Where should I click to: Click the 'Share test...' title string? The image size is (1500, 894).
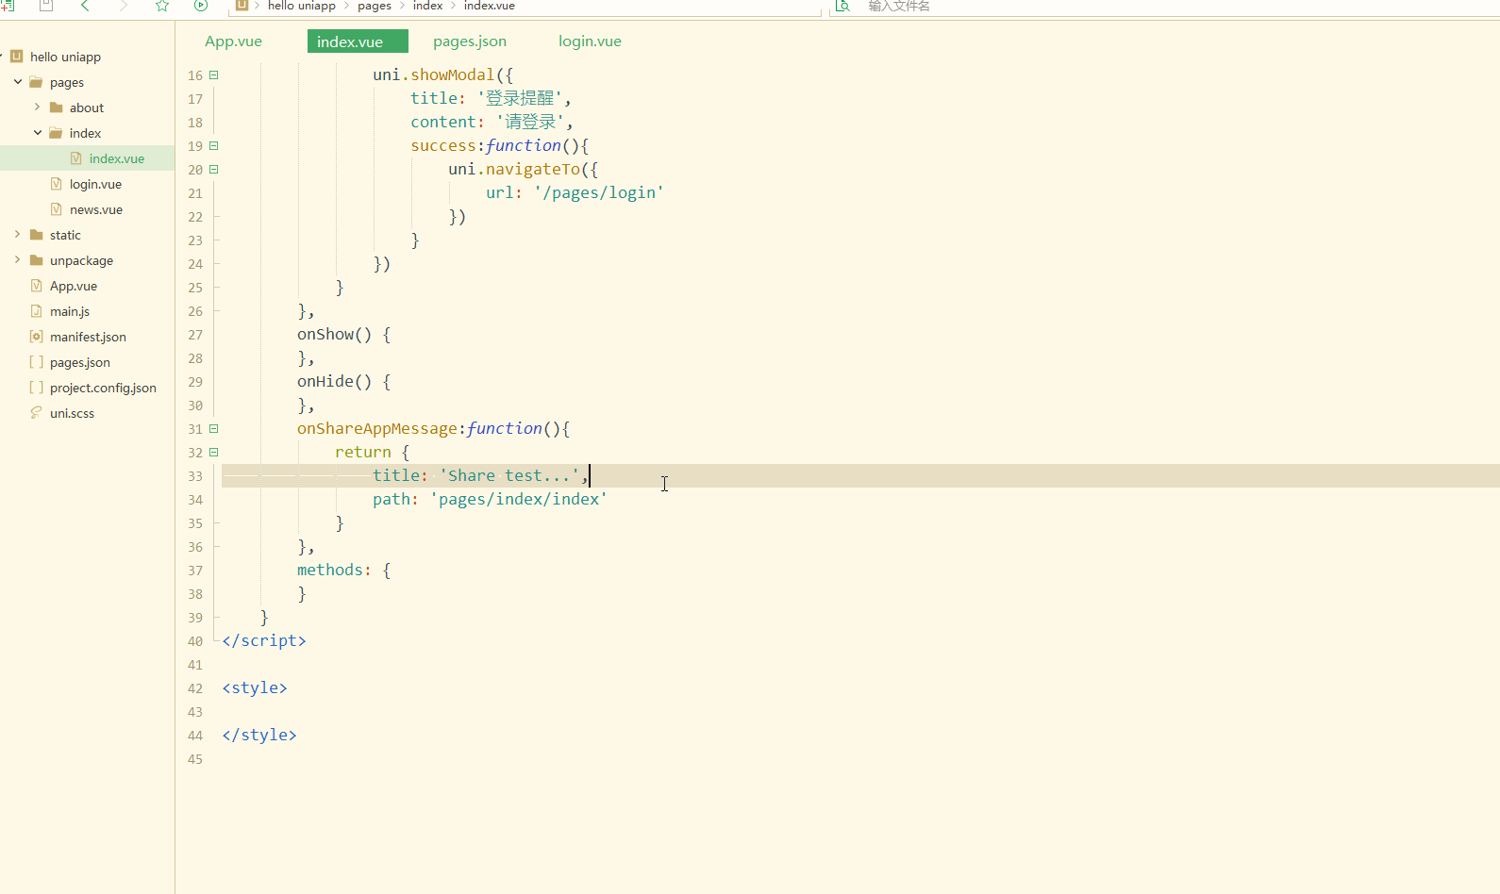pos(509,476)
